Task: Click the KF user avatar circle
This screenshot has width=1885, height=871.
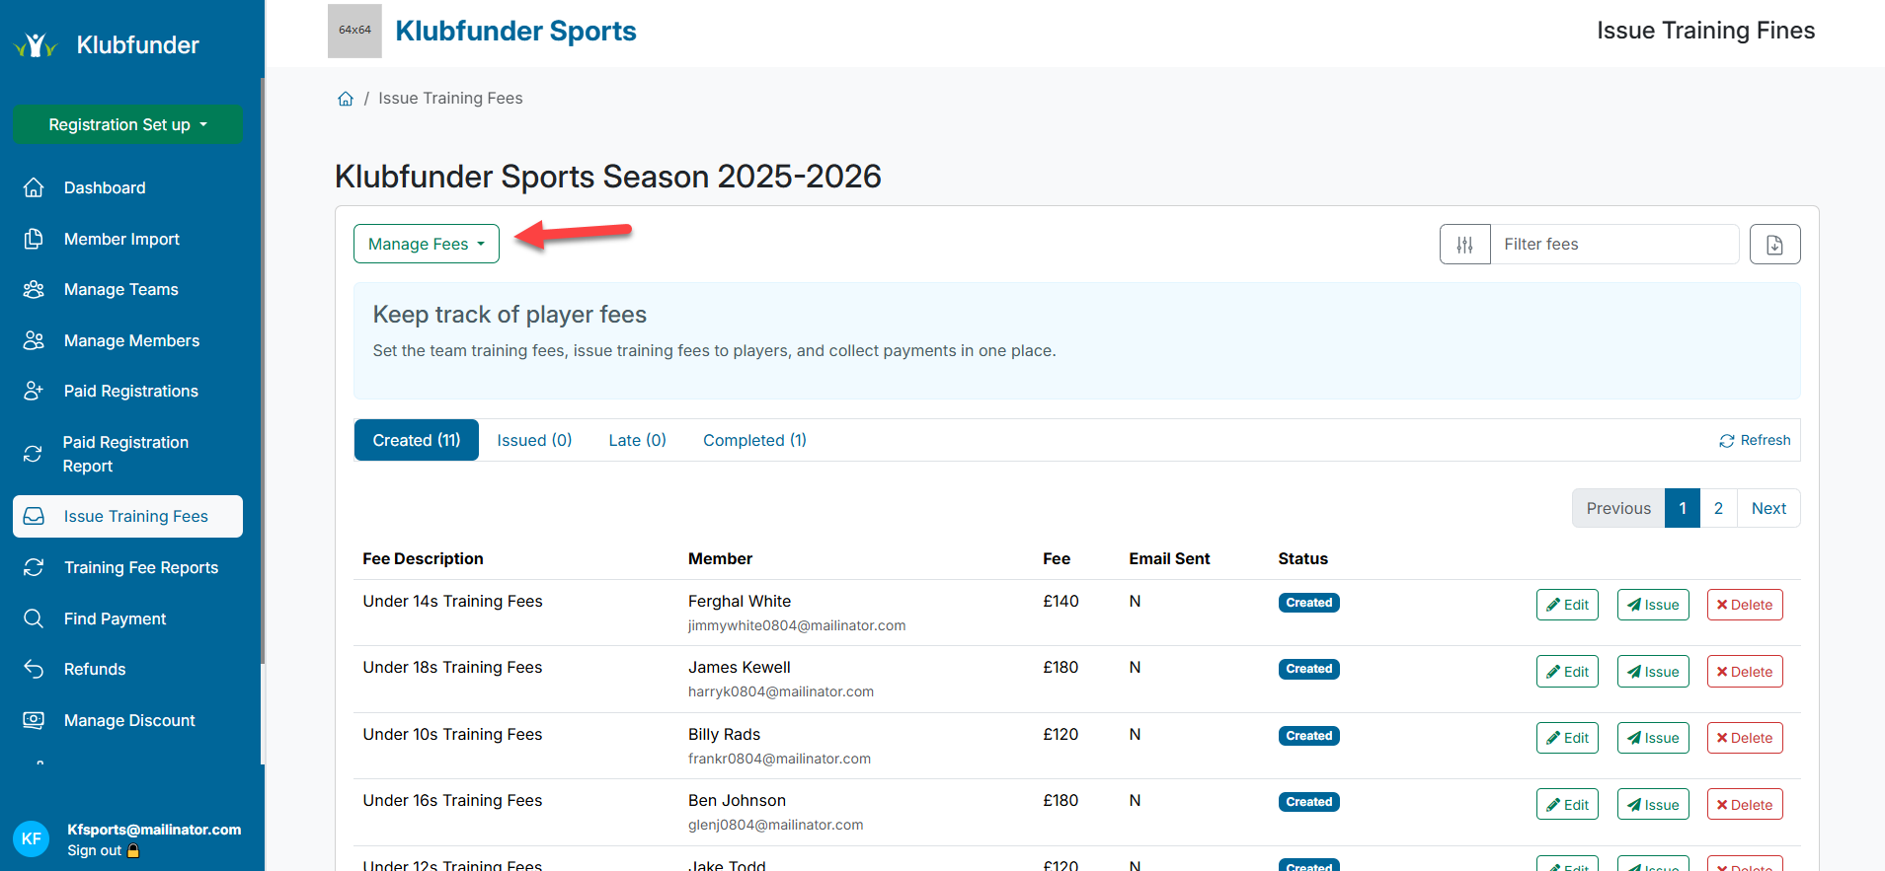Action: coord(32,838)
